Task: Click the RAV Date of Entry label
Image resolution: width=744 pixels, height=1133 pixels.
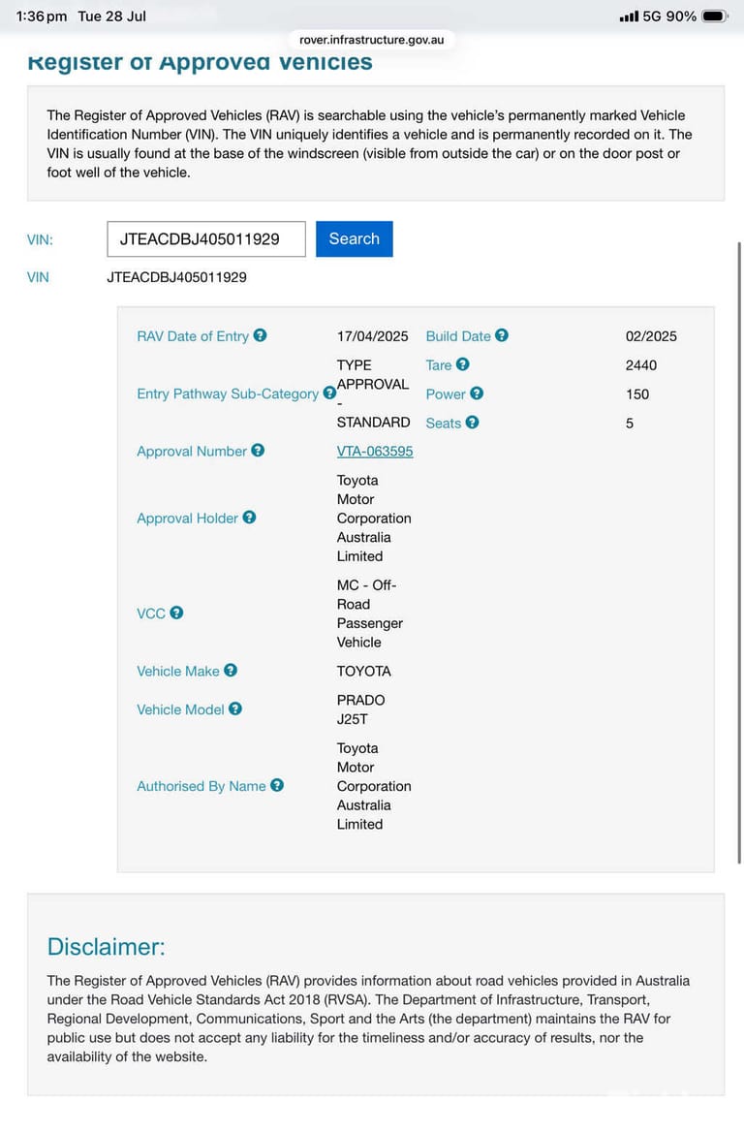Action: 193,336
